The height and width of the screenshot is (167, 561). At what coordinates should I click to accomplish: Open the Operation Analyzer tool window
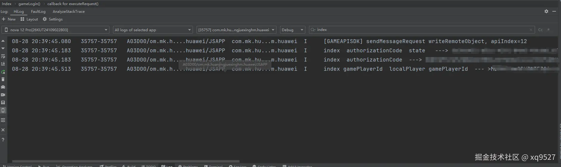point(75,166)
